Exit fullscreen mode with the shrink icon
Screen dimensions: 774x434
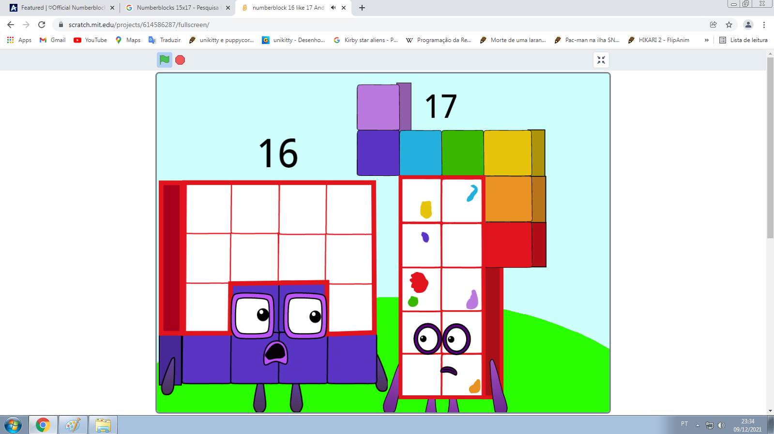click(x=601, y=60)
